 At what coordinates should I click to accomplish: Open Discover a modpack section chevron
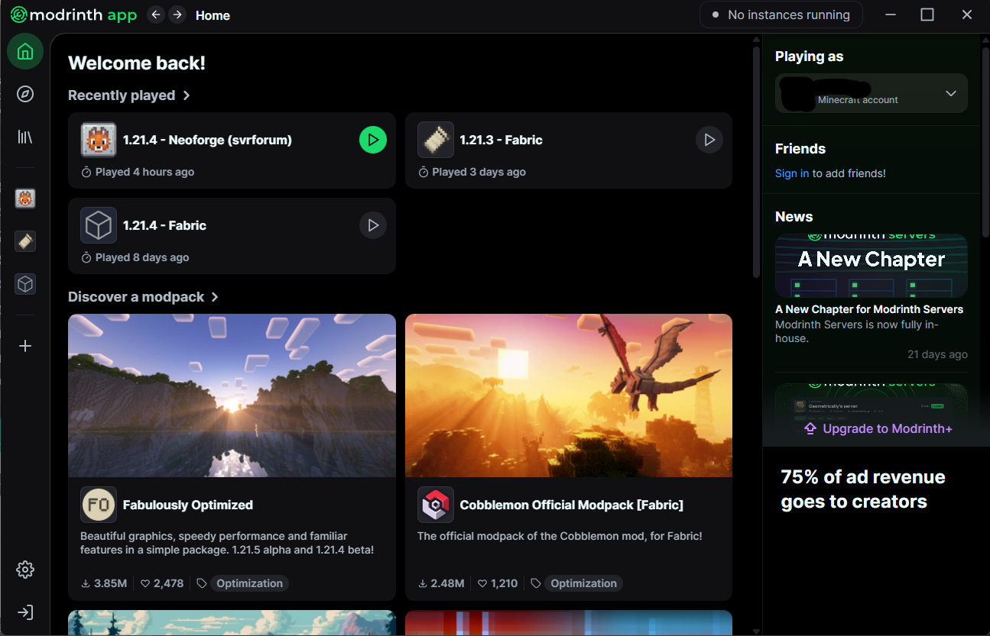click(215, 297)
